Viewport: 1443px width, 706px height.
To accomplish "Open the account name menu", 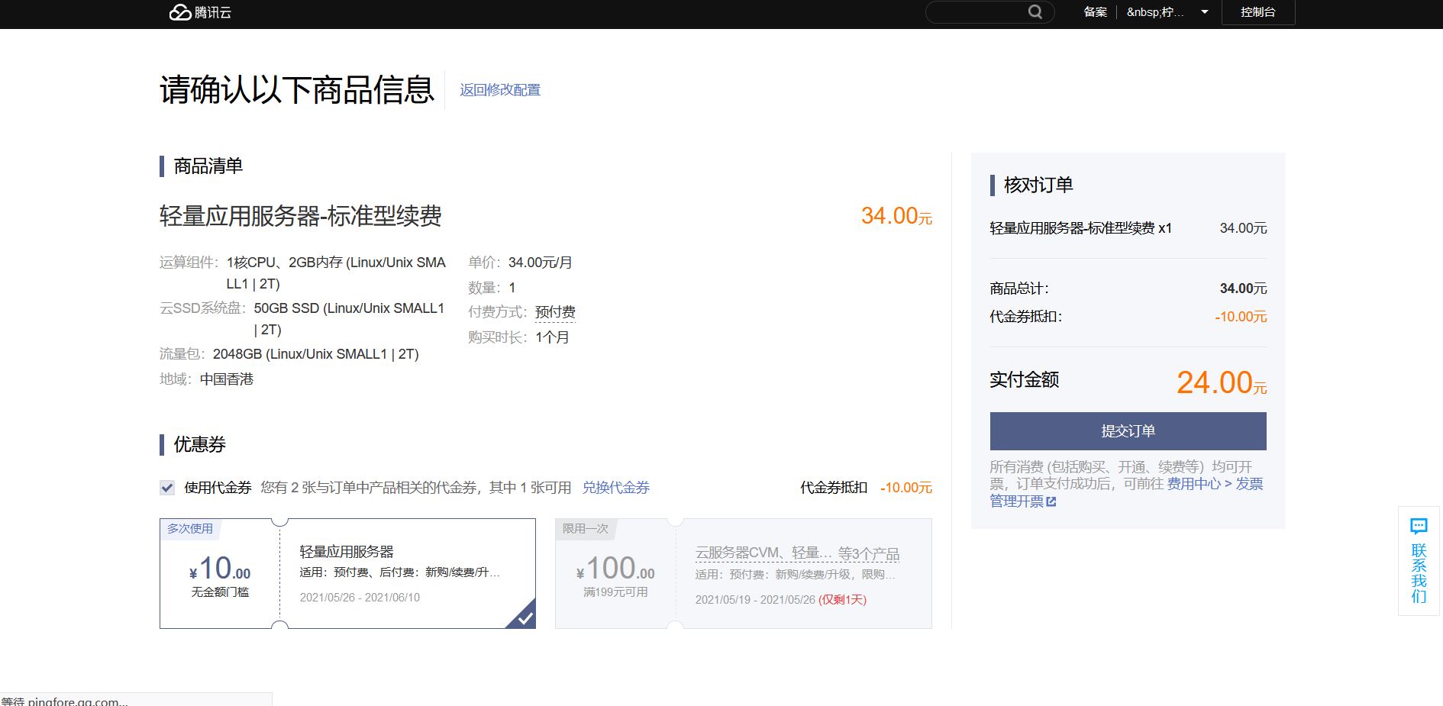I will point(1154,12).
